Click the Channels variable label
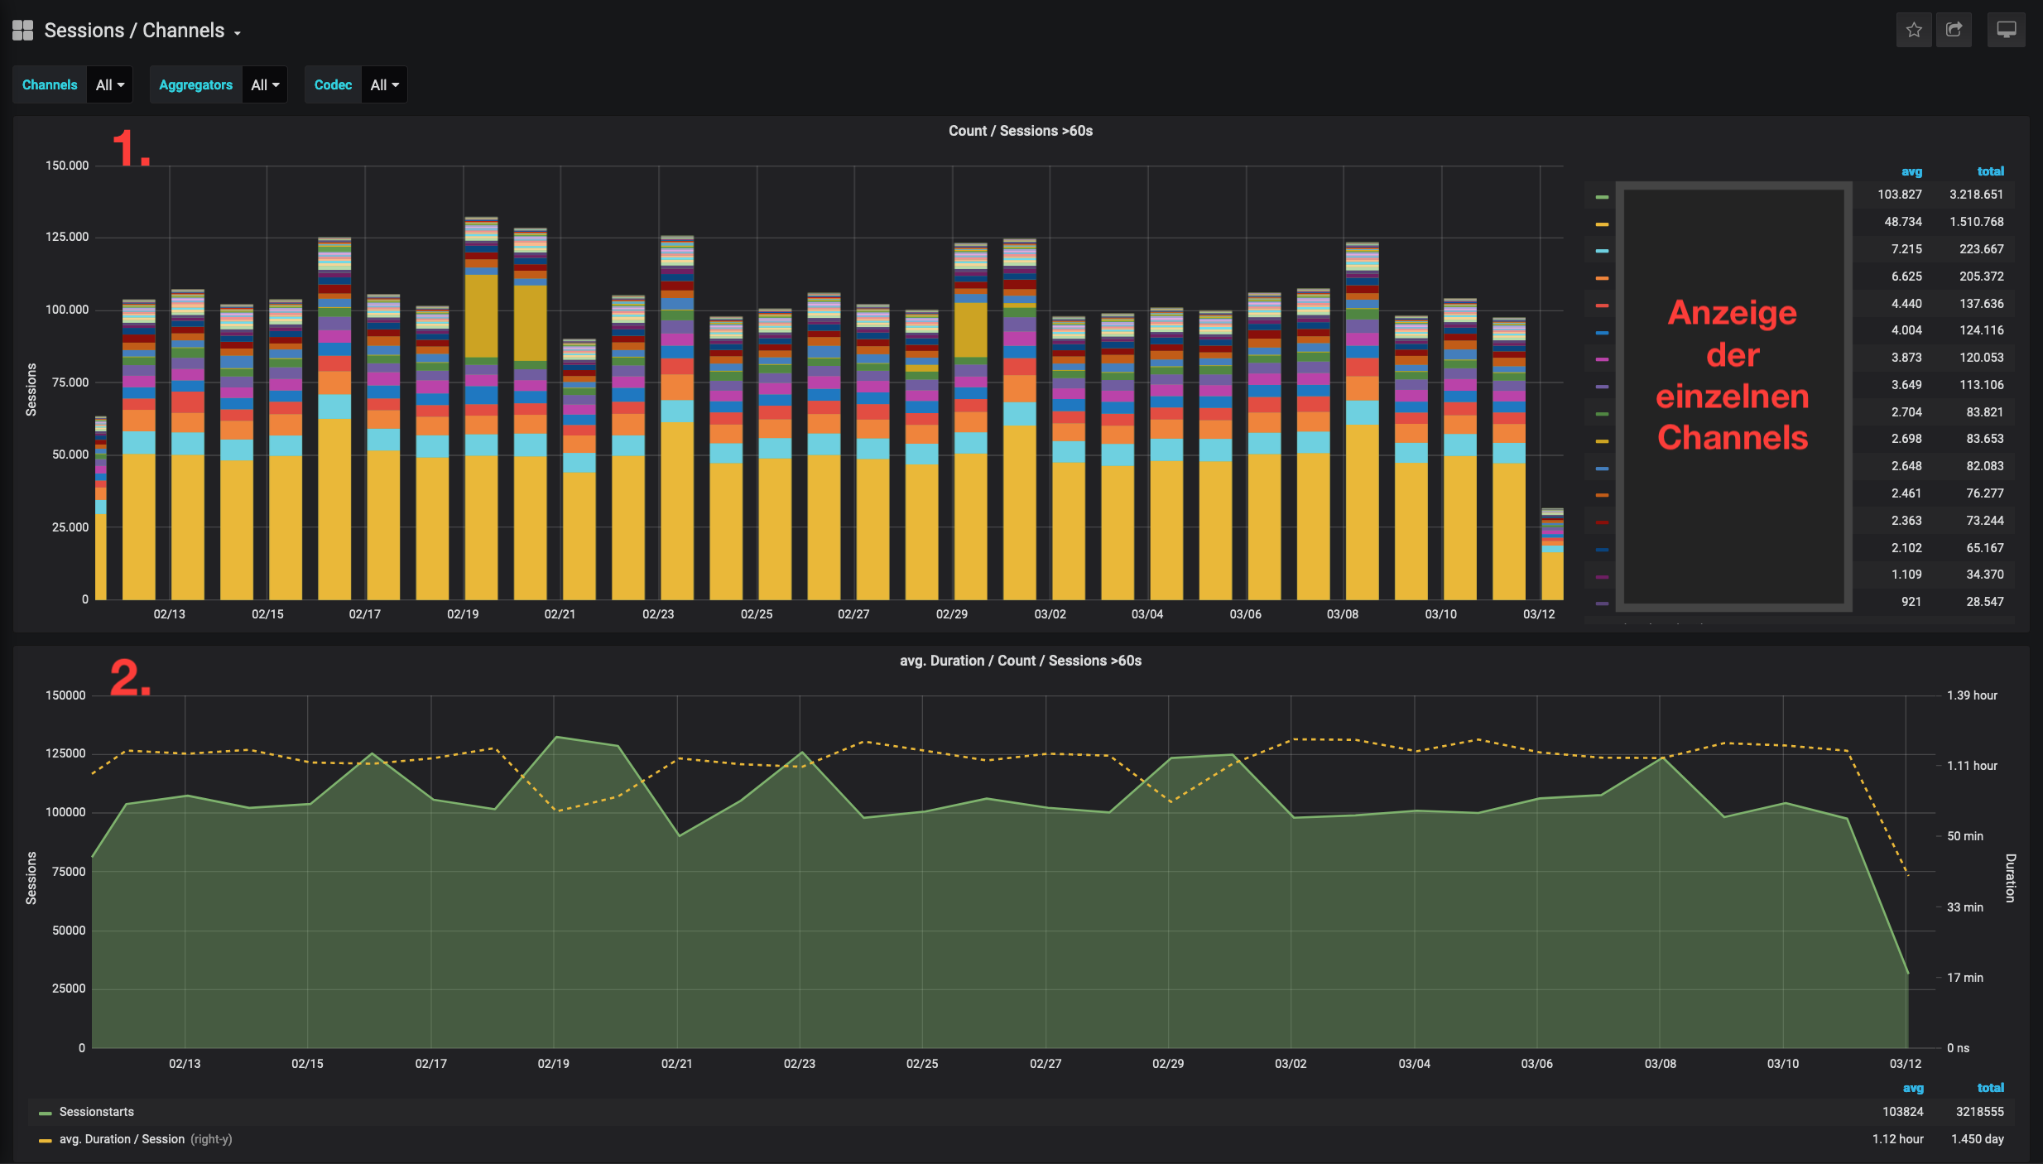 click(50, 84)
